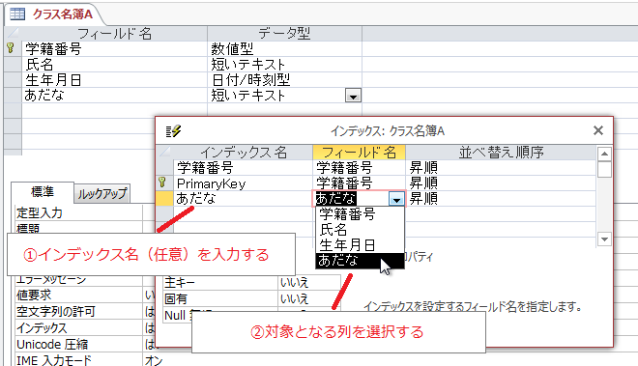Choose 学籍番号 from the field dropdown list
This screenshot has width=638, height=366.
tap(361, 214)
